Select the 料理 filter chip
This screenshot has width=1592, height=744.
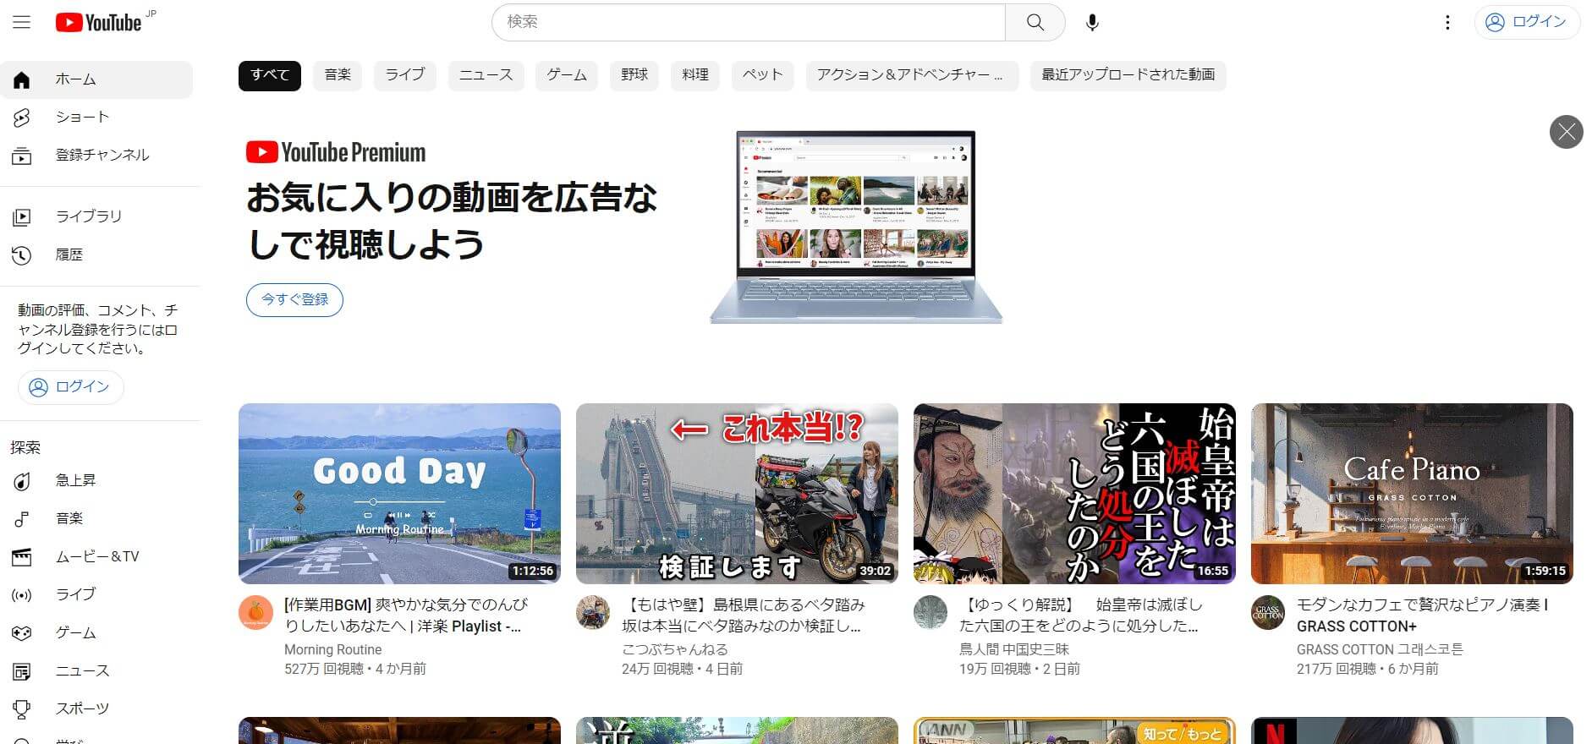pyautogui.click(x=695, y=75)
